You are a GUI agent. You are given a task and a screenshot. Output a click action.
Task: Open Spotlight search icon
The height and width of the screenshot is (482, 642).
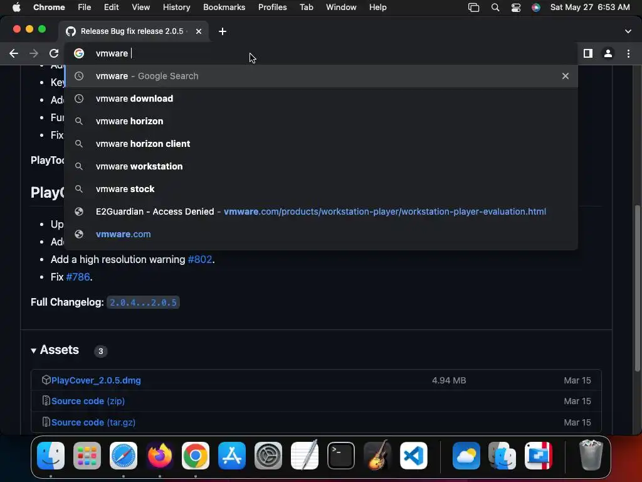(x=495, y=8)
